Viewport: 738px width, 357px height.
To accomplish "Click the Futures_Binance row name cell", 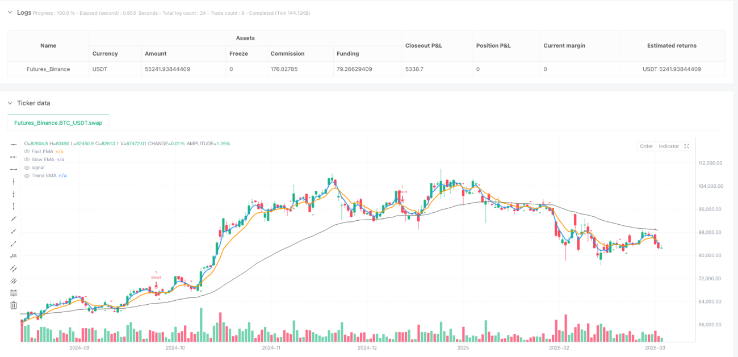I will pos(48,69).
